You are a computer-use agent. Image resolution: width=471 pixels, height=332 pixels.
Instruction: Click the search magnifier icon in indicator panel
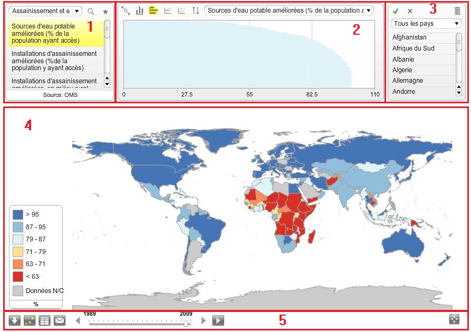[91, 11]
